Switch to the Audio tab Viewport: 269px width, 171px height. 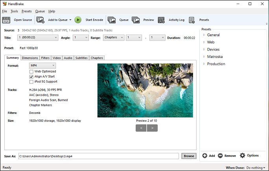pyautogui.click(x=68, y=58)
